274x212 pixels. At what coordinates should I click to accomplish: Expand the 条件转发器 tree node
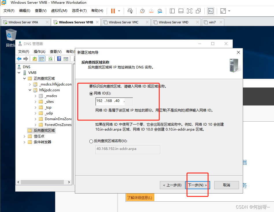pyautogui.click(x=25, y=142)
